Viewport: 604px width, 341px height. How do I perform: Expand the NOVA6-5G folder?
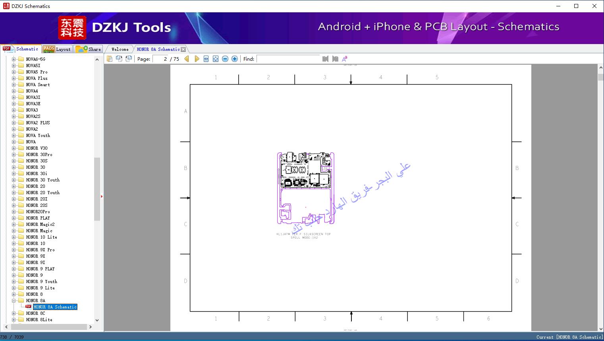click(x=14, y=59)
